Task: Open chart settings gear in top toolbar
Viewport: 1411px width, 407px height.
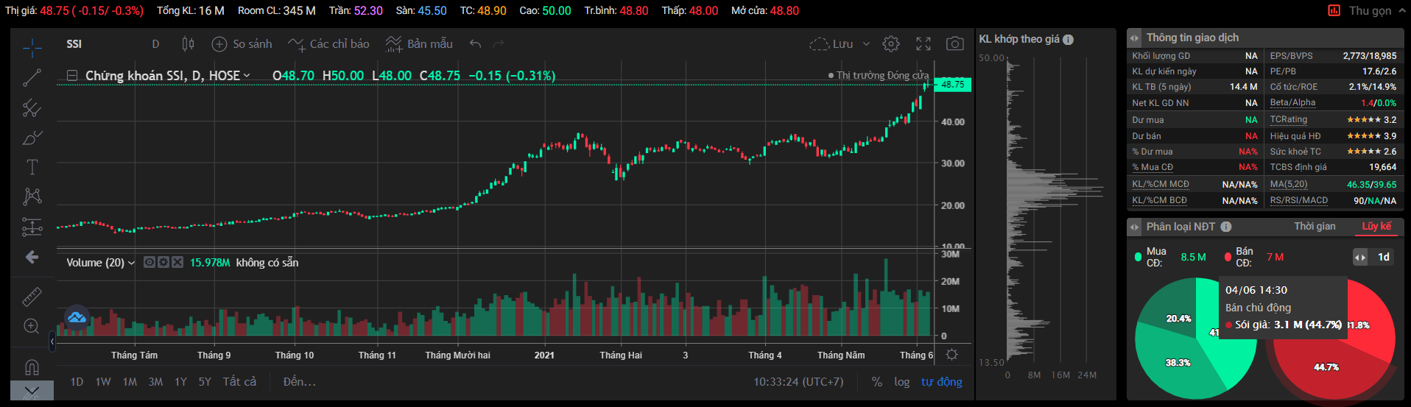Action: pos(891,44)
